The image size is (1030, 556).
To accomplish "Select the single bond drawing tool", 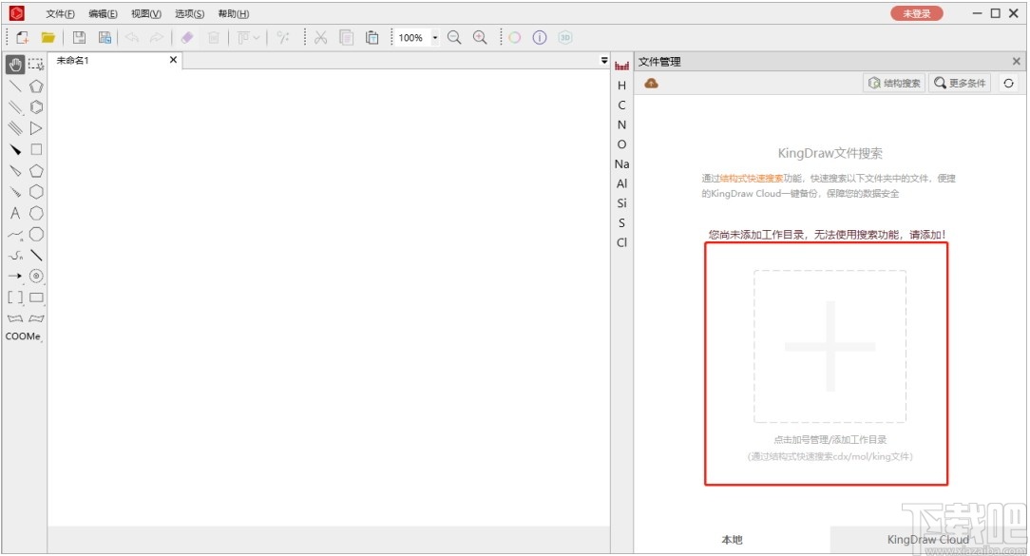I will point(13,86).
